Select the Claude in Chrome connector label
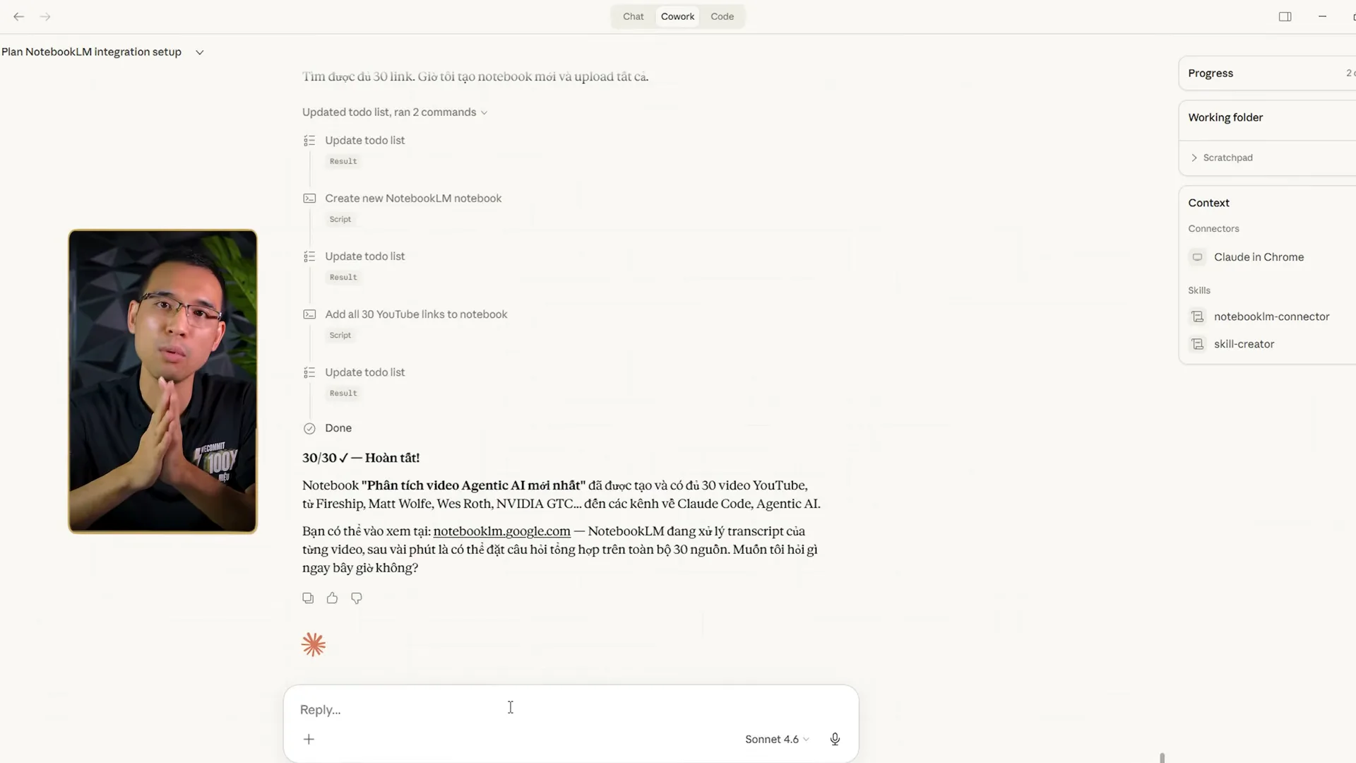Viewport: 1356px width, 763px height. tap(1259, 257)
